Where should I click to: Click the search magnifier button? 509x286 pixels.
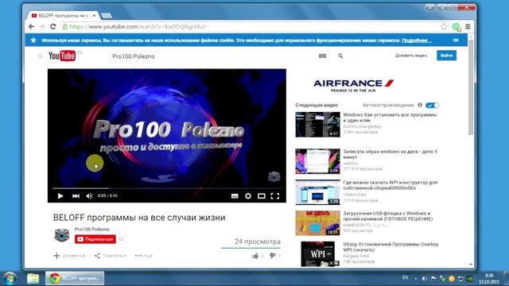click(x=340, y=56)
